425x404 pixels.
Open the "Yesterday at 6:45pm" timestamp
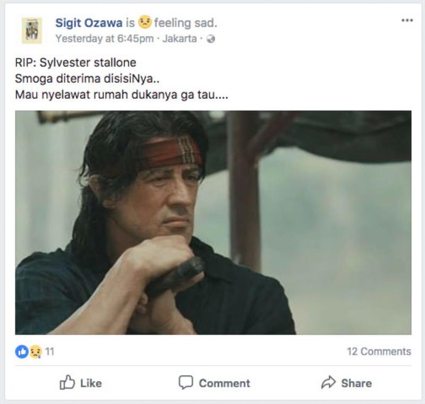tap(105, 39)
